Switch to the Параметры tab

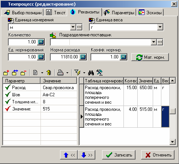(x=119, y=12)
